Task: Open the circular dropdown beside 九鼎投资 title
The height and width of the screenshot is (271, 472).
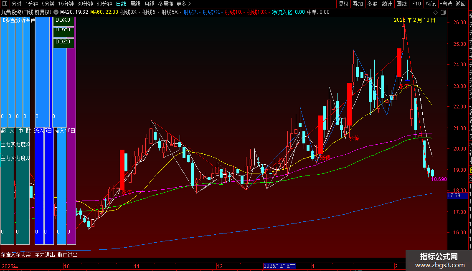Action: click(56, 12)
